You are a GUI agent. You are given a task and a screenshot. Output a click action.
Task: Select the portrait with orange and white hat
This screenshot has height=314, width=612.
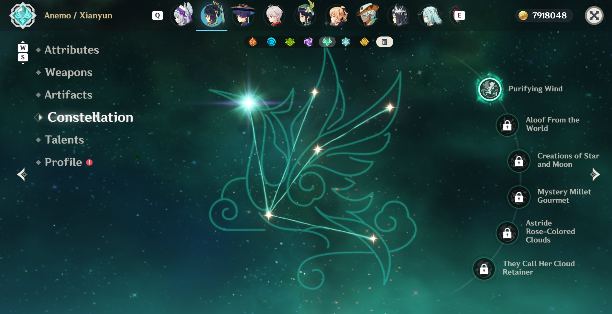368,15
